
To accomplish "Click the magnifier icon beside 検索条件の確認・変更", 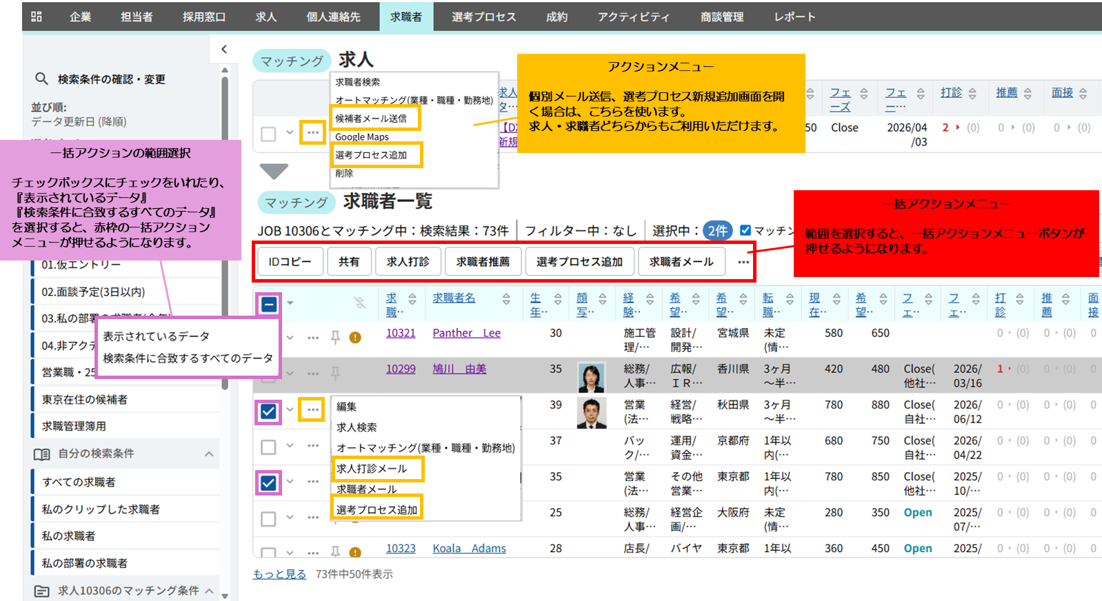I will tap(41, 79).
